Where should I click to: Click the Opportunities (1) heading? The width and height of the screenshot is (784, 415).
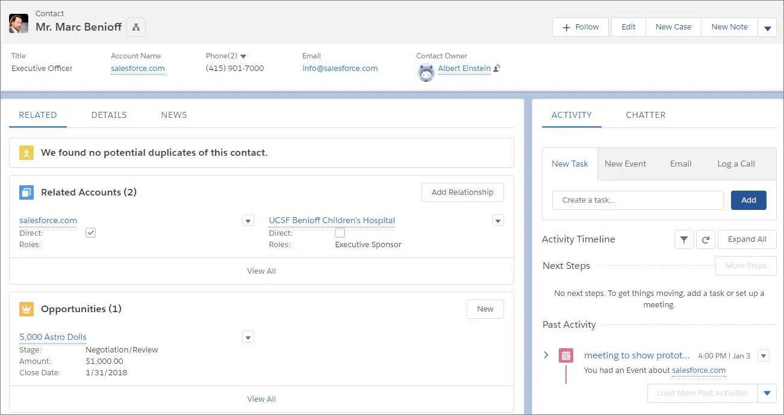point(81,309)
